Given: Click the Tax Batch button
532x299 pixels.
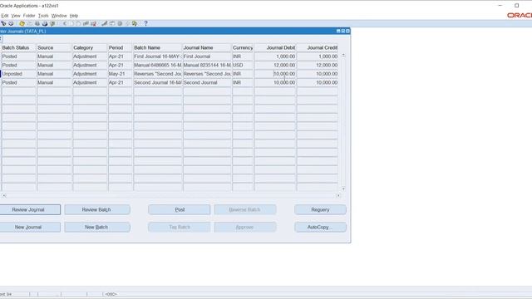Looking at the screenshot, I should tap(180, 227).
